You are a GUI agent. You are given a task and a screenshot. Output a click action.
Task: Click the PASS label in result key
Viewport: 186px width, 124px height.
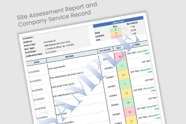coord(97,33)
